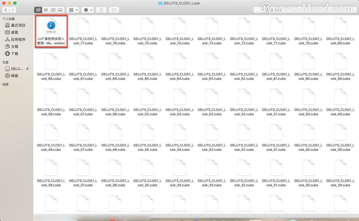Viewport: 359px width, 221px height.
Task: Select file icon DELUTS_CLOG1_Look_62.cube
Action: tap(244, 62)
